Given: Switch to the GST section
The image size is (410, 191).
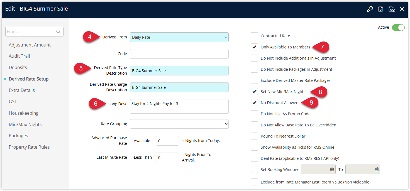Looking at the screenshot, I should [13, 102].
